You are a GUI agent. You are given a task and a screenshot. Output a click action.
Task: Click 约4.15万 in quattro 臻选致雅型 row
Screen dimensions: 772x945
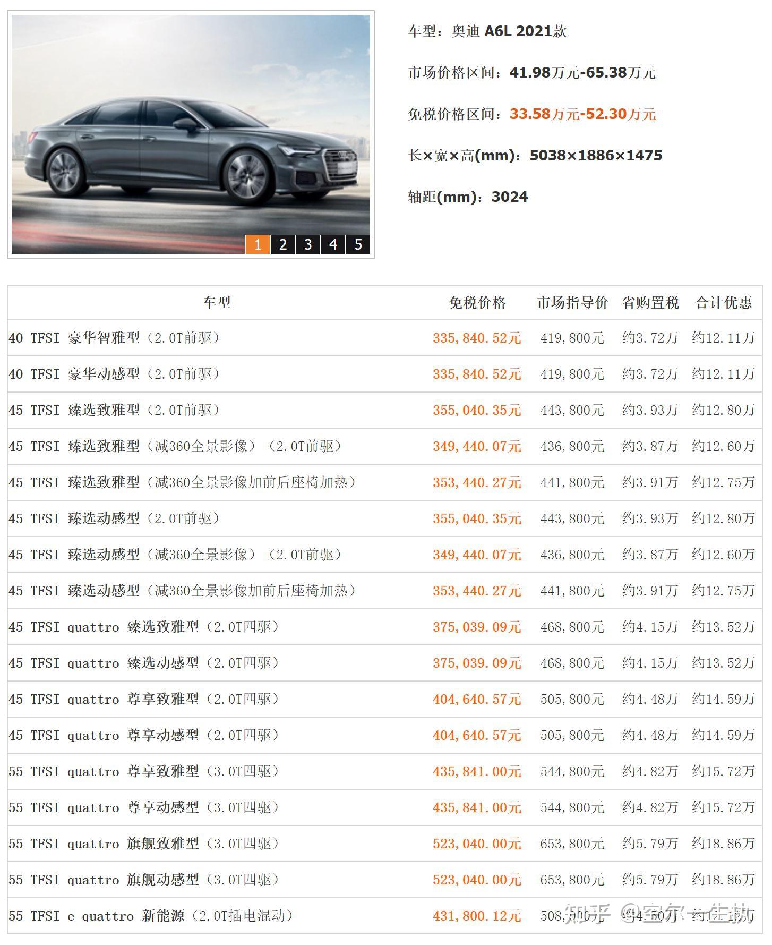pyautogui.click(x=650, y=627)
